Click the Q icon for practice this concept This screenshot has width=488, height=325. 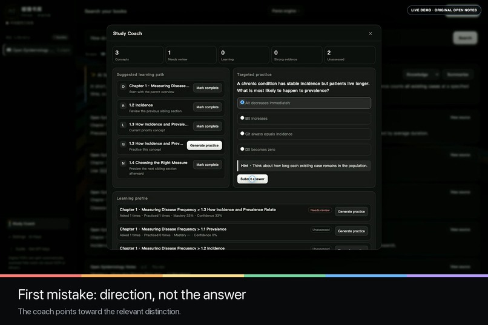123,144
